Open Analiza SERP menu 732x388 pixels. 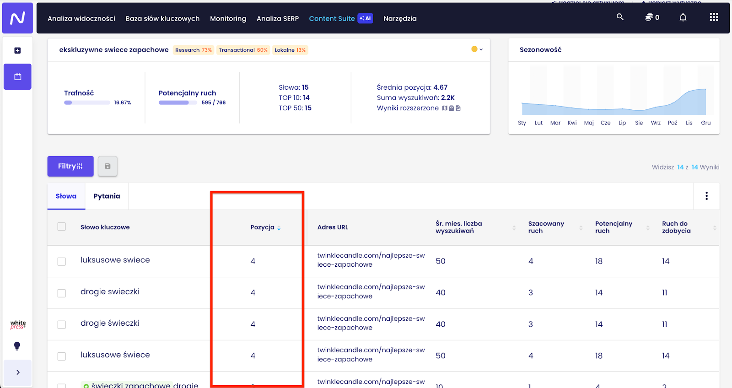[x=278, y=18]
